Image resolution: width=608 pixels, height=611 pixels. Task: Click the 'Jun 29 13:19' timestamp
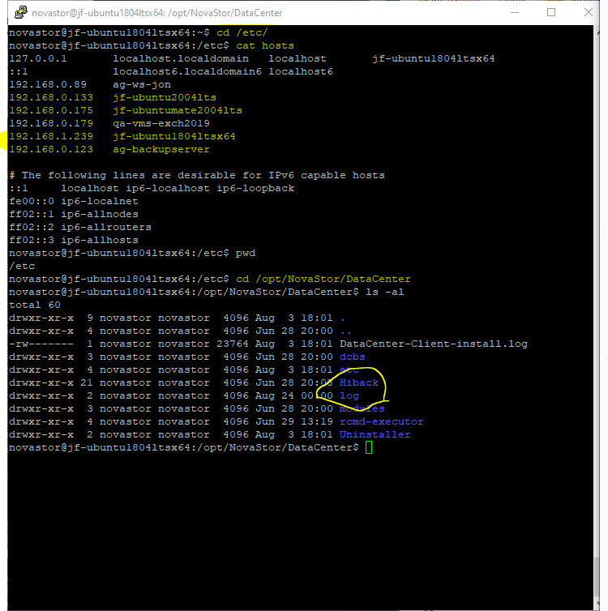click(294, 421)
